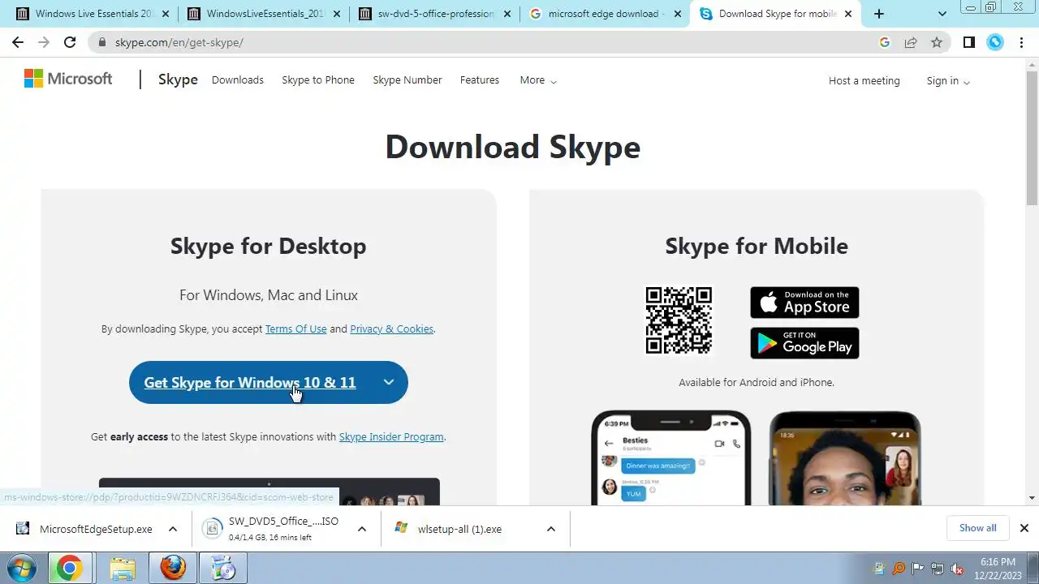1039x584 pixels.
Task: Open options for wlsetup-all (1).exe download
Action: click(551, 529)
